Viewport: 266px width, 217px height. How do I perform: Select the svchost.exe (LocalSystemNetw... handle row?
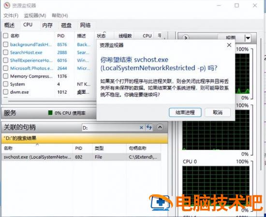pyautogui.click(x=81, y=157)
